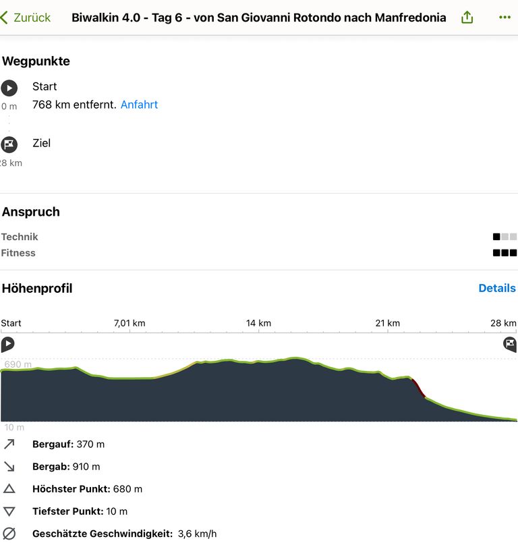Tap the dark red steep descent segment
The width and height of the screenshot is (518, 543).
tap(418, 388)
